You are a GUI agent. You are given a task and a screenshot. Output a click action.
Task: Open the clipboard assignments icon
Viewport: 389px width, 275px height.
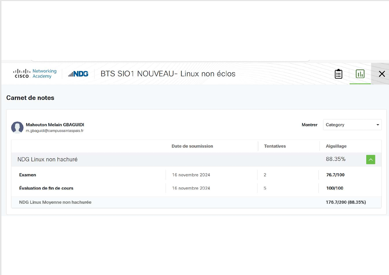(338, 74)
